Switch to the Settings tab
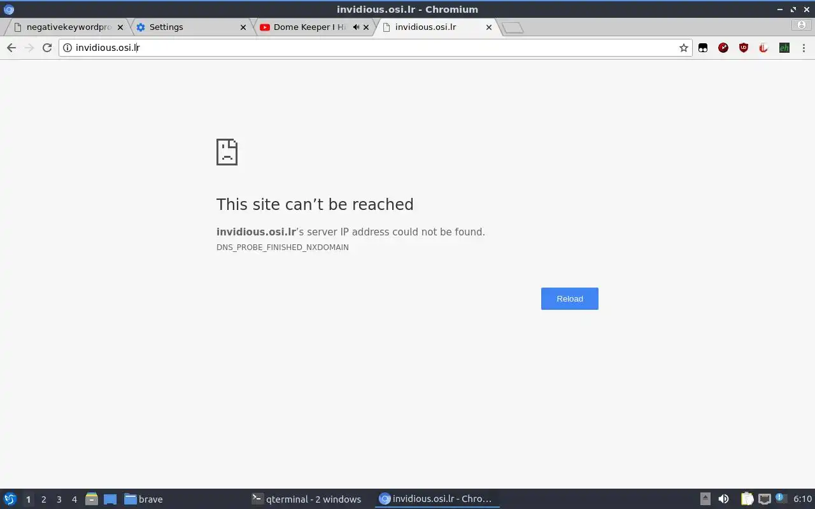815x509 pixels. [188, 27]
